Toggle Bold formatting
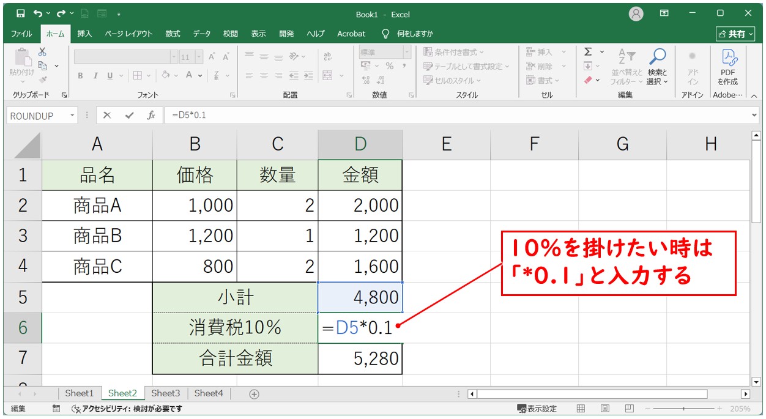The height and width of the screenshot is (419, 766). point(80,76)
